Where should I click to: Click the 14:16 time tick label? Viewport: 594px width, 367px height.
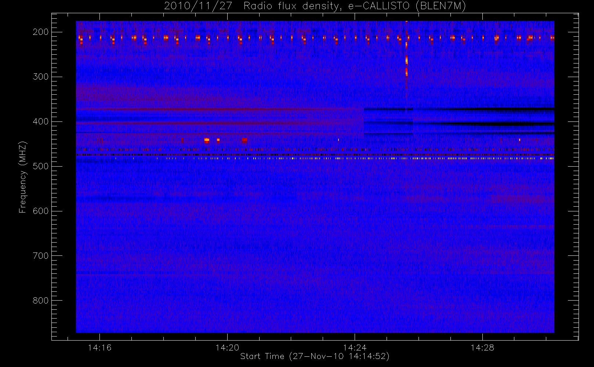tap(99, 347)
